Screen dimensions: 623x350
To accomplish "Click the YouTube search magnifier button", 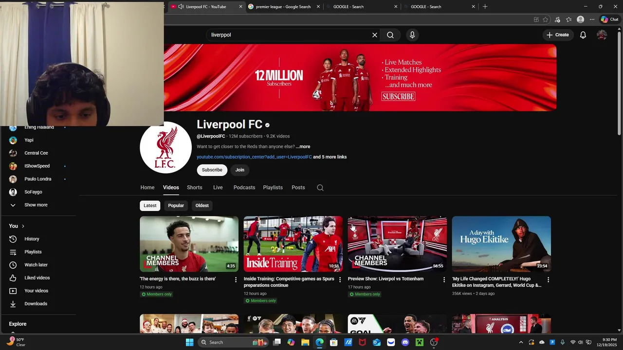I will (390, 35).
